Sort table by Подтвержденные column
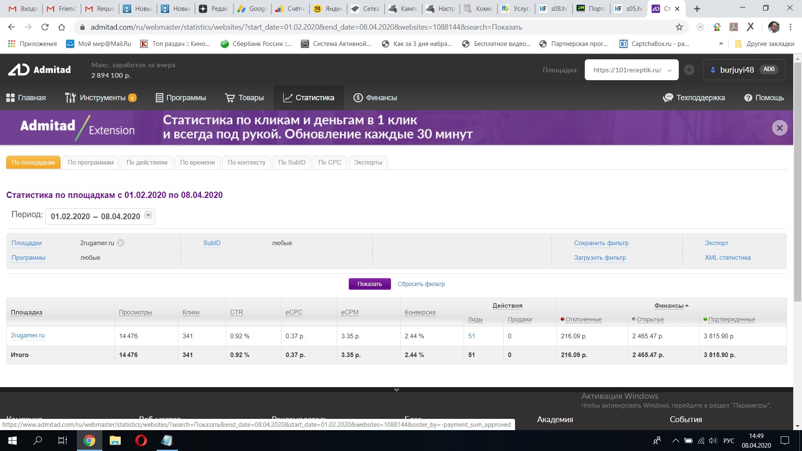802x451 pixels. click(x=731, y=319)
